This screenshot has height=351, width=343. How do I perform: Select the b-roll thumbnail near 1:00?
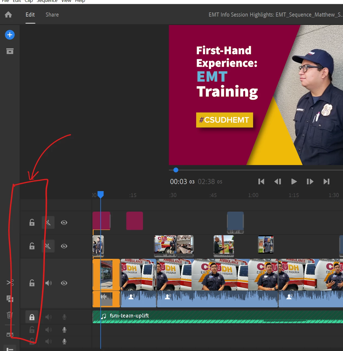tap(266, 244)
